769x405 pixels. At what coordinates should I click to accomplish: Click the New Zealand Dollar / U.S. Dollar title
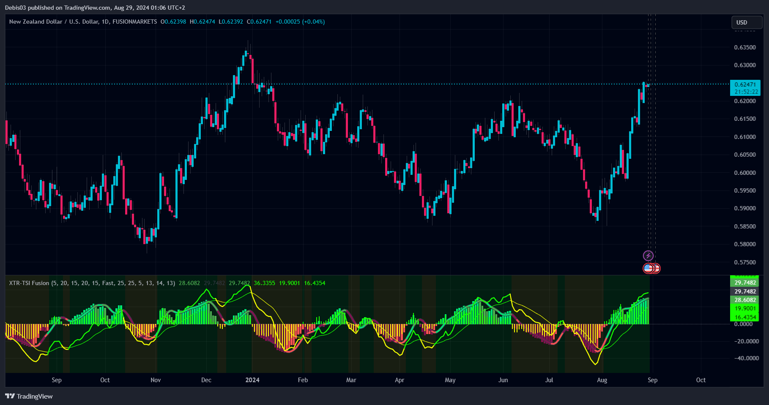coord(54,22)
